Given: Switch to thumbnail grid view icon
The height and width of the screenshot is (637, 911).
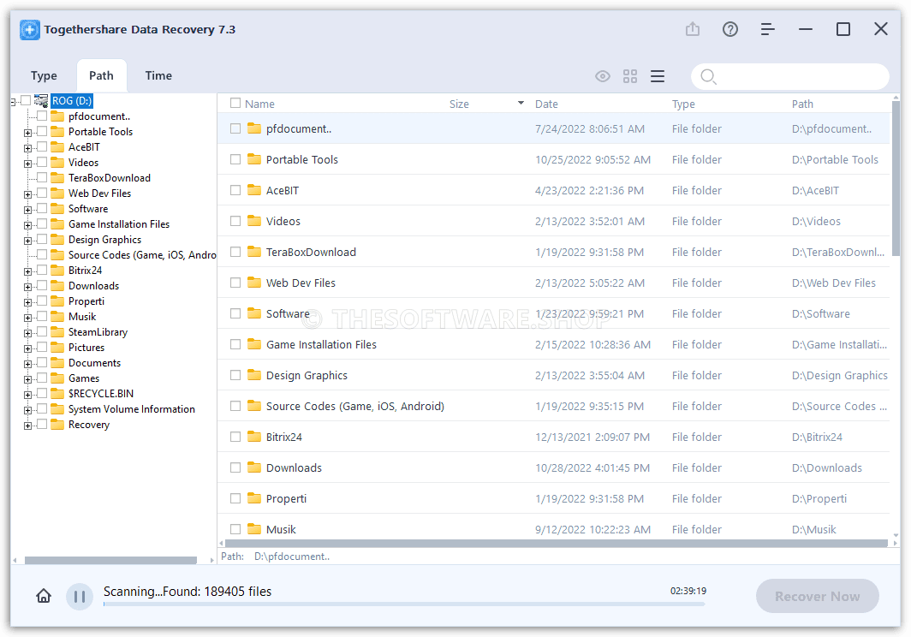Looking at the screenshot, I should tap(630, 76).
